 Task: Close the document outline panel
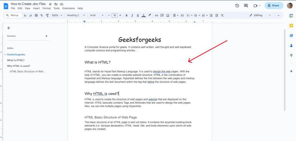(x=9, y=28)
